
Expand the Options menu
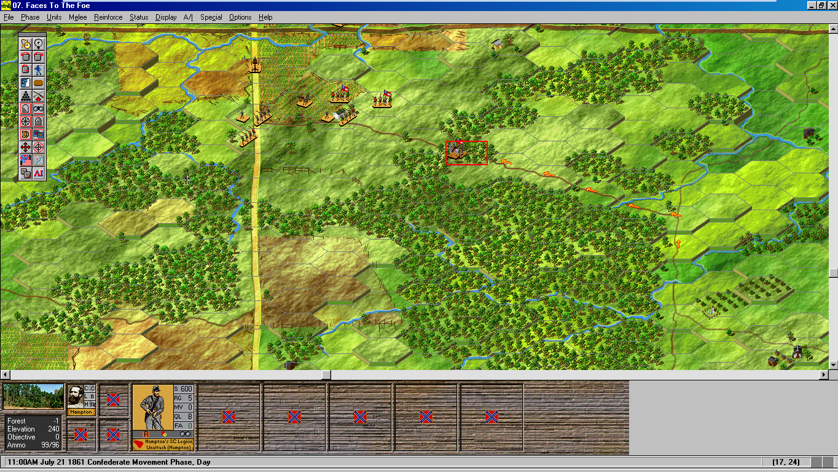(240, 17)
